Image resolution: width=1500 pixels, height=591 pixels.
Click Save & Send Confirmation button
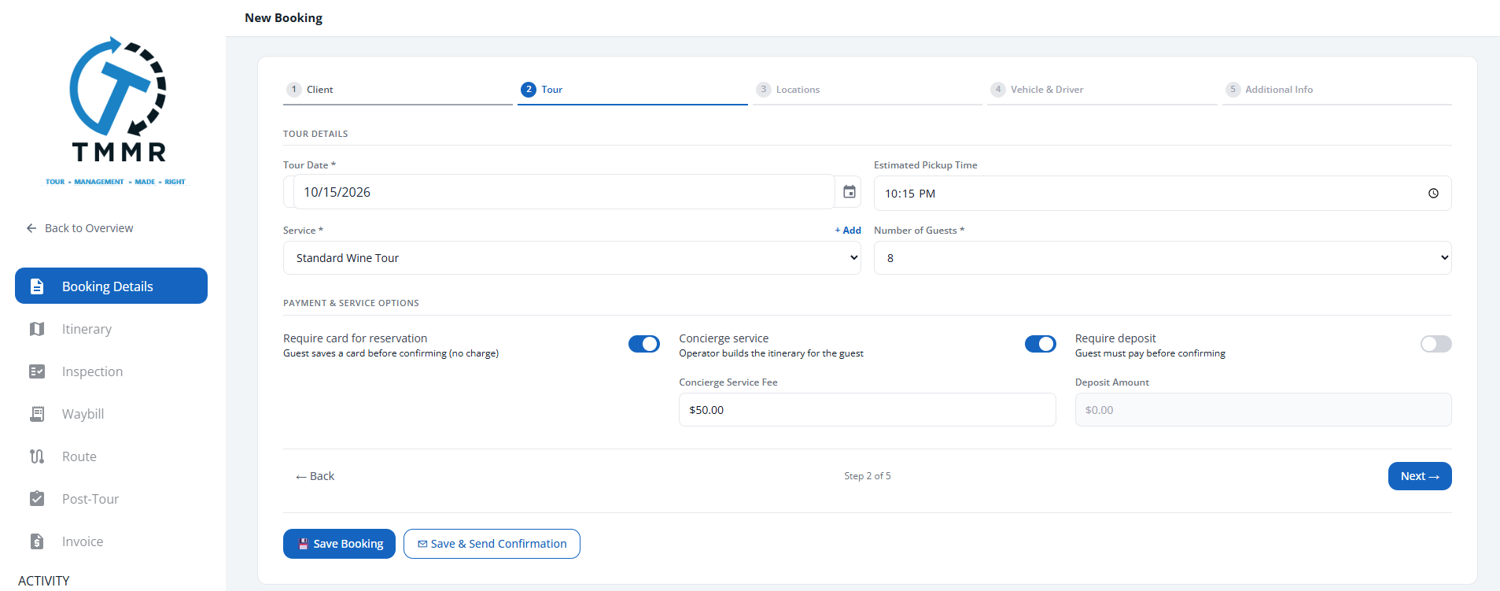pos(492,544)
